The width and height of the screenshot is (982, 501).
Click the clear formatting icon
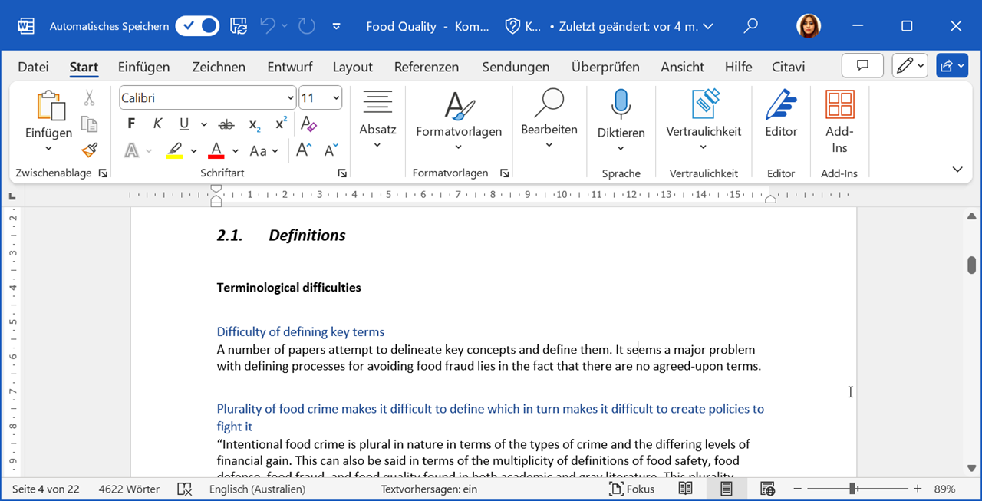(308, 124)
